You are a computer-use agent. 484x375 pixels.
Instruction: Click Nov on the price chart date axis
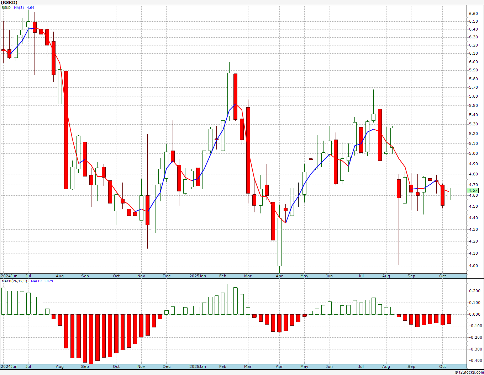pos(141,276)
